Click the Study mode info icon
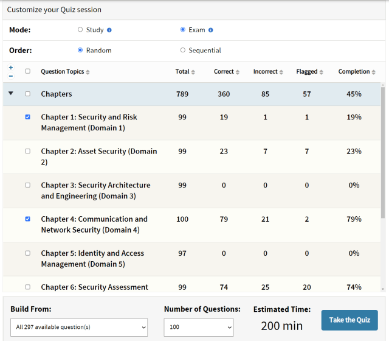This screenshot has height=341, width=389. point(109,30)
